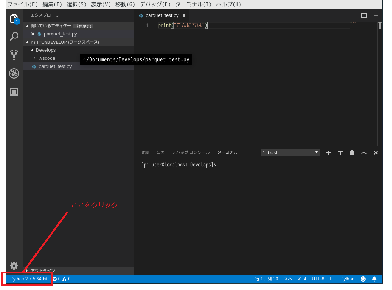Open the Explorer view in activity bar
The width and height of the screenshot is (392, 290).
pyautogui.click(x=14, y=19)
